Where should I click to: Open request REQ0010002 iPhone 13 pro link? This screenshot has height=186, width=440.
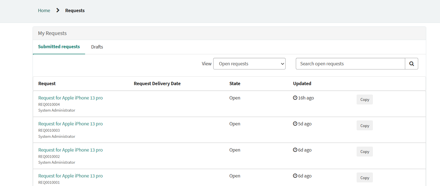70,150
